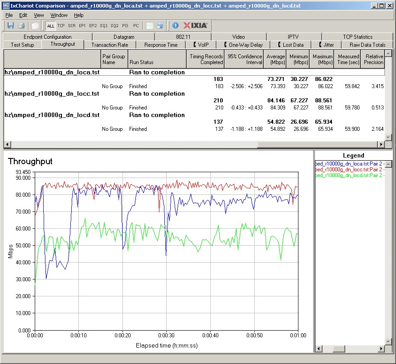This screenshot has width=396, height=364.
Task: Switch to the IPTV tab
Action: (x=293, y=37)
